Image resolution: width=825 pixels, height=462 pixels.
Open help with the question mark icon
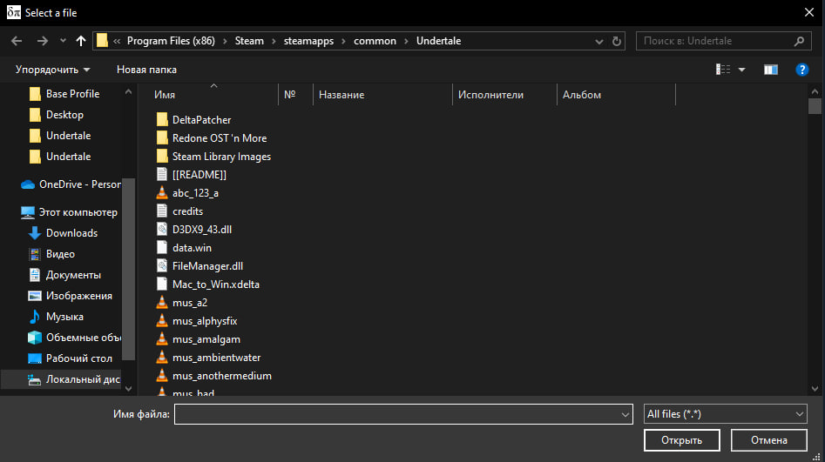click(x=801, y=70)
